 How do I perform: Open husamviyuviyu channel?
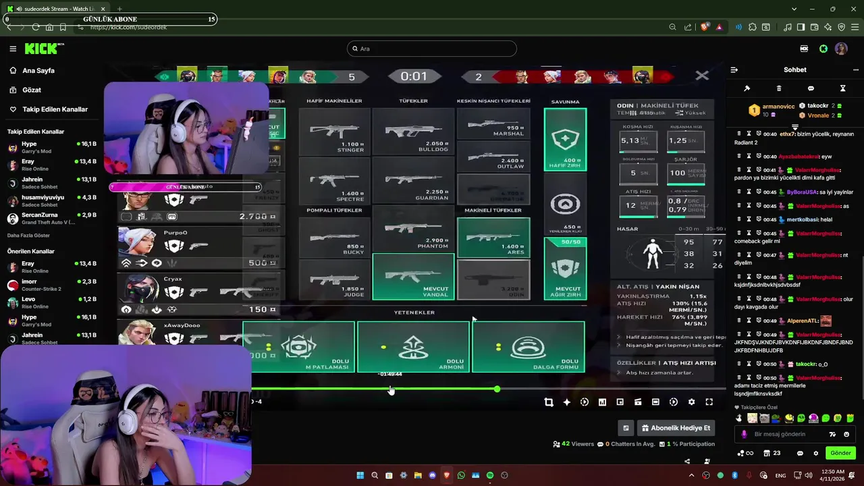[52, 200]
